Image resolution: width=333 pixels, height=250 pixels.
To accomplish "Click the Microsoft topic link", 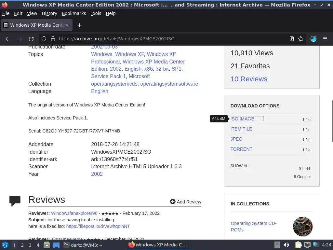I will [139, 76].
